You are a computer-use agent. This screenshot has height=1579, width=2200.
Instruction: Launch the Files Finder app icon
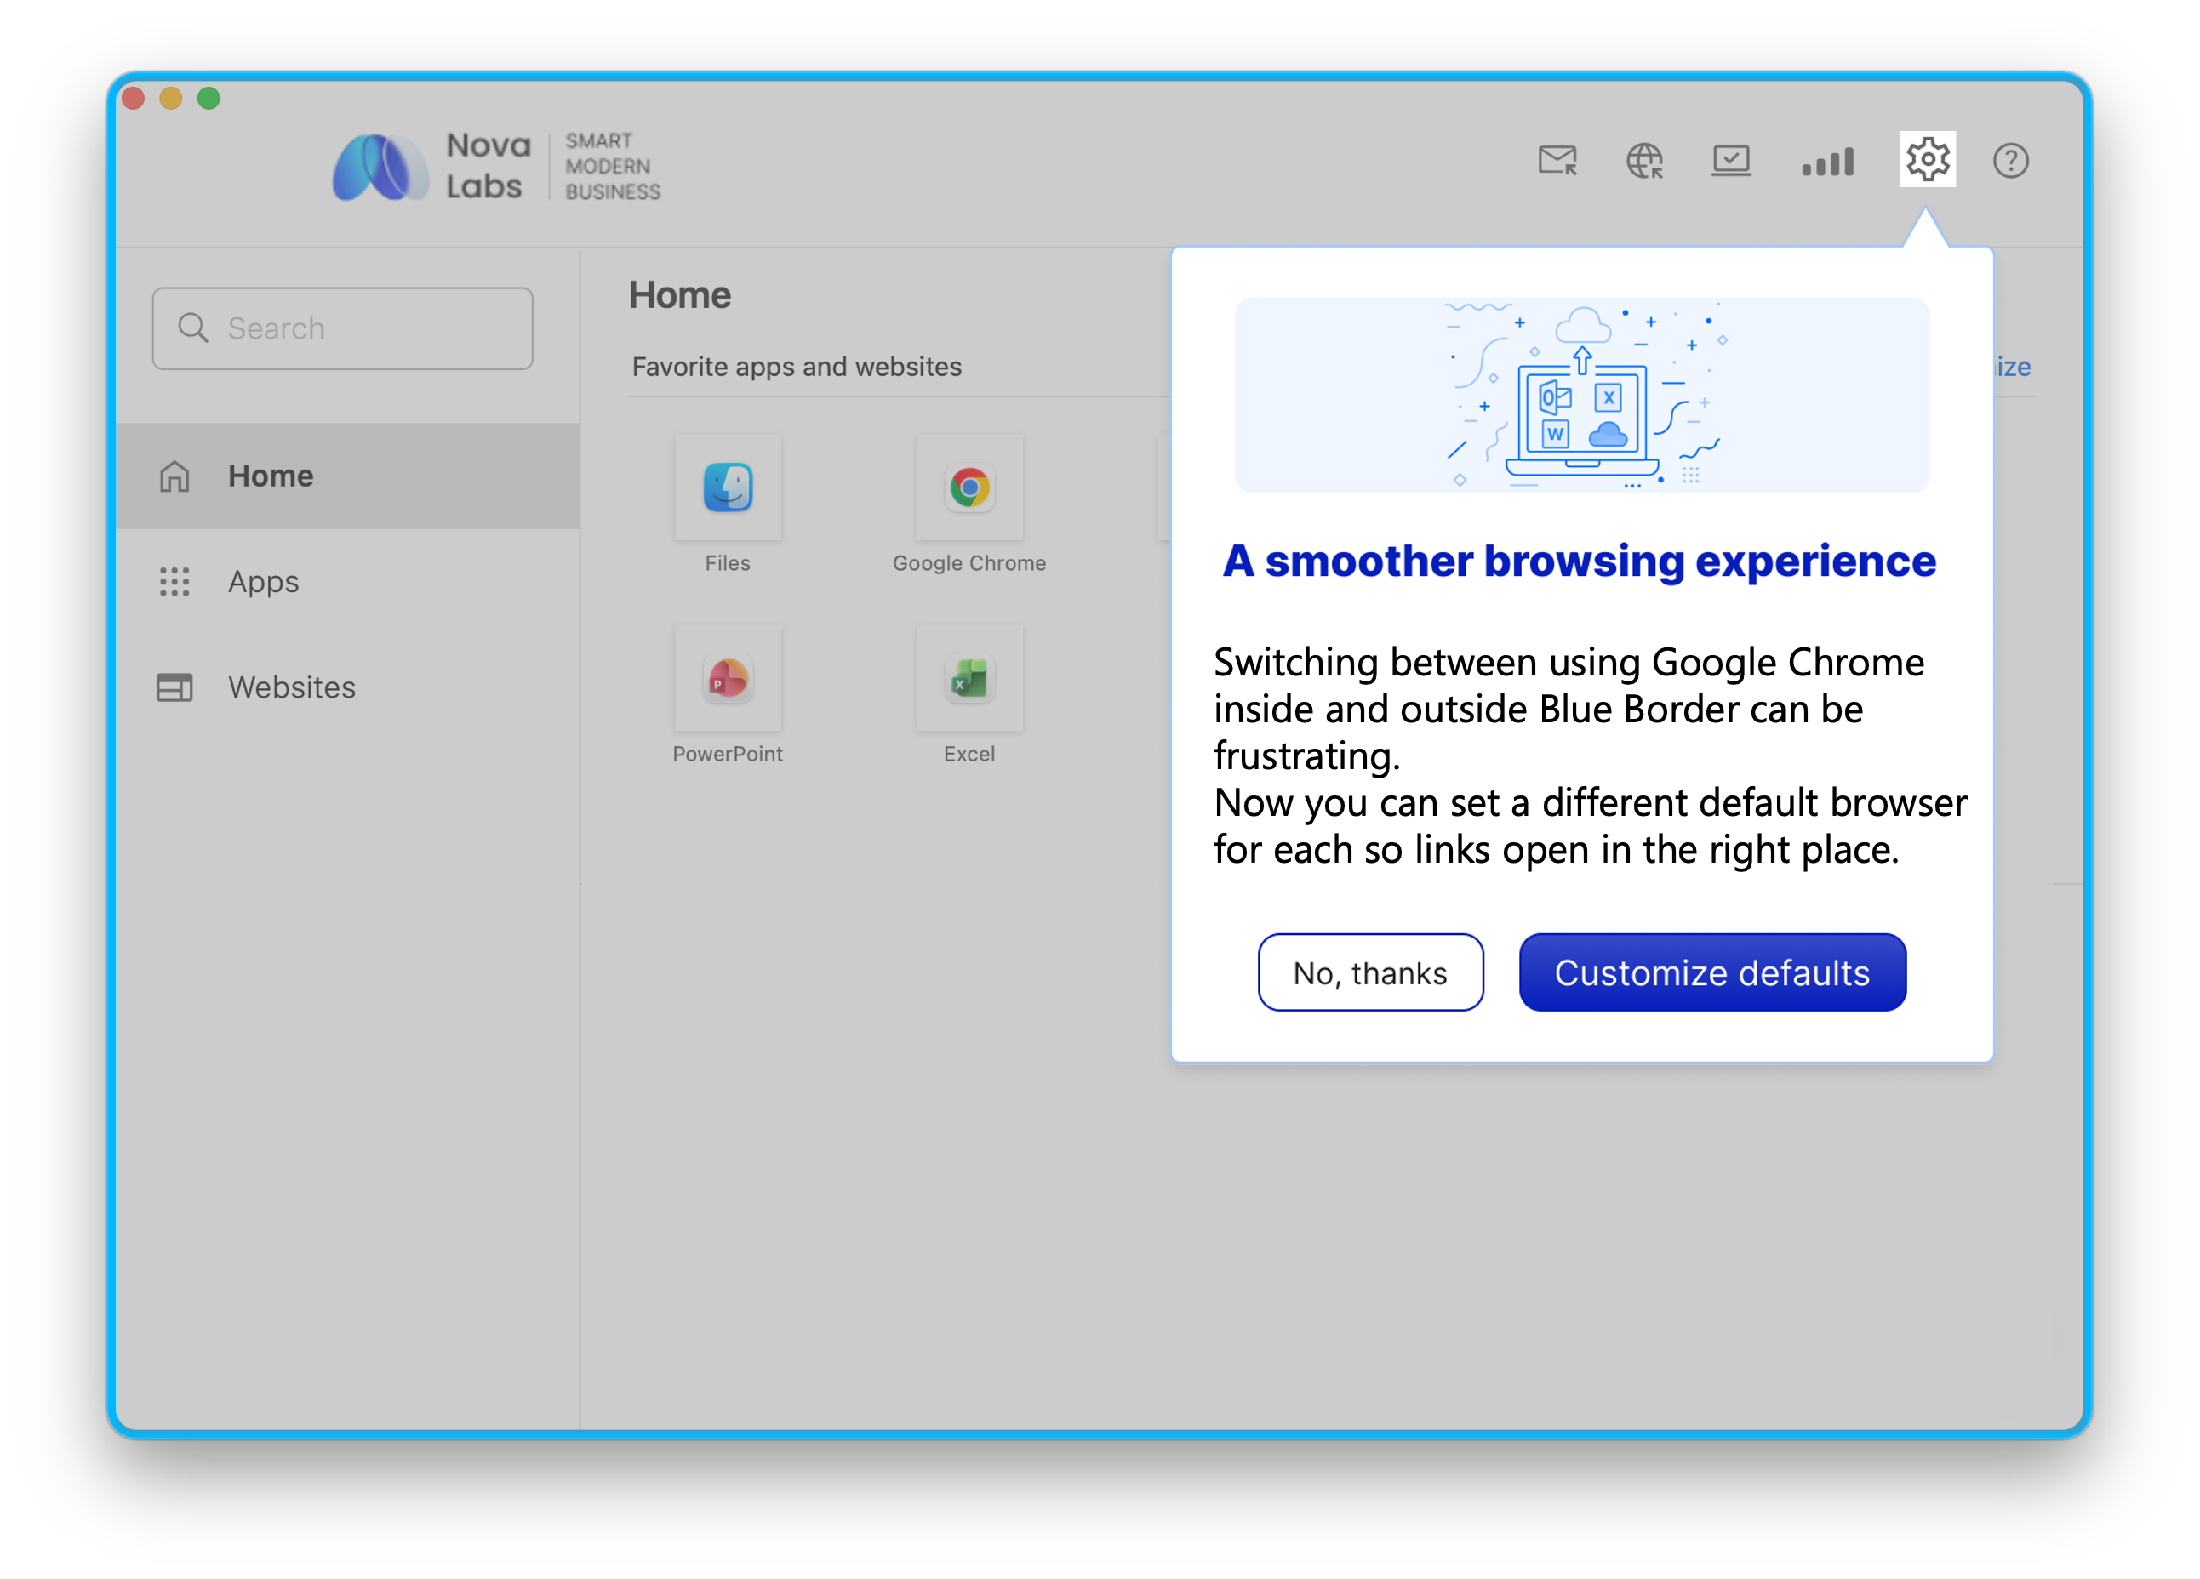click(728, 487)
